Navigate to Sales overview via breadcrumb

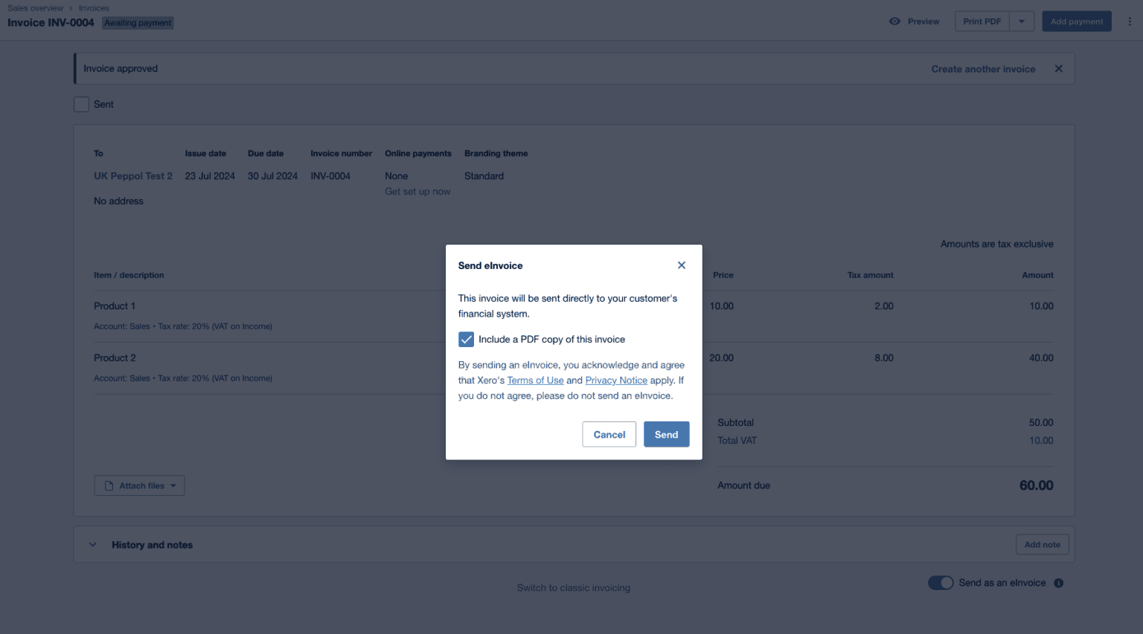[35, 7]
